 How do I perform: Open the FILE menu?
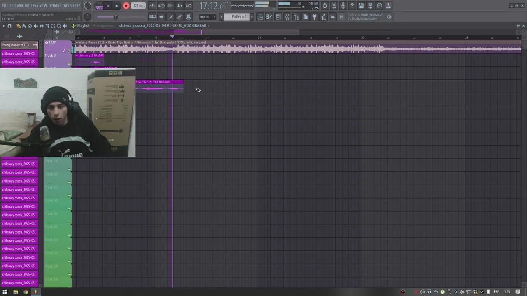tap(5, 6)
